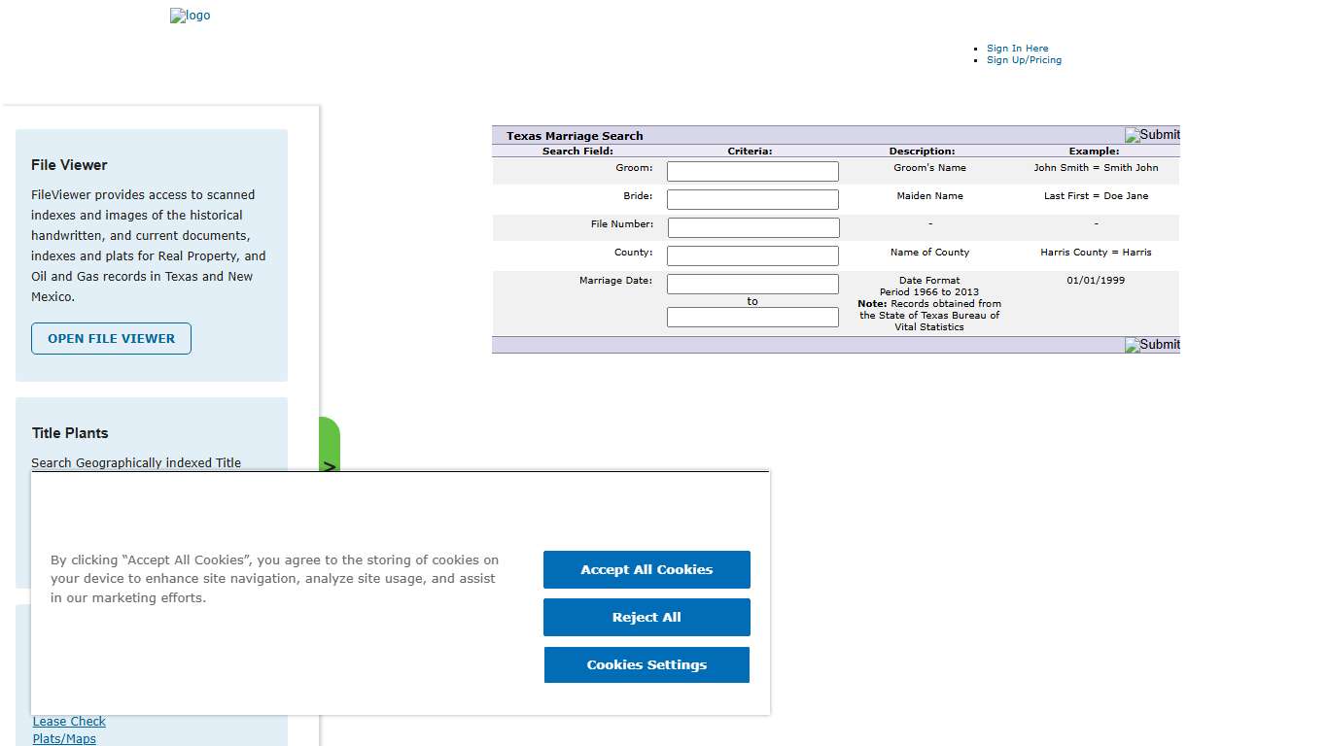Click the Groom name input field
Viewport: 1328px width, 746px height.
point(751,171)
